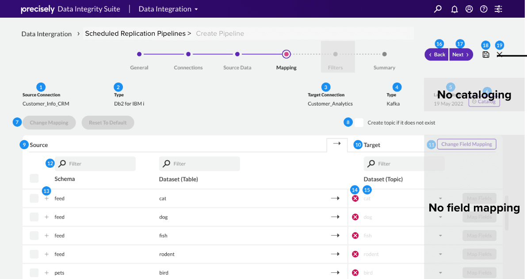The image size is (527, 279).
Task: Remove target mapping for dog
Action: (x=355, y=217)
